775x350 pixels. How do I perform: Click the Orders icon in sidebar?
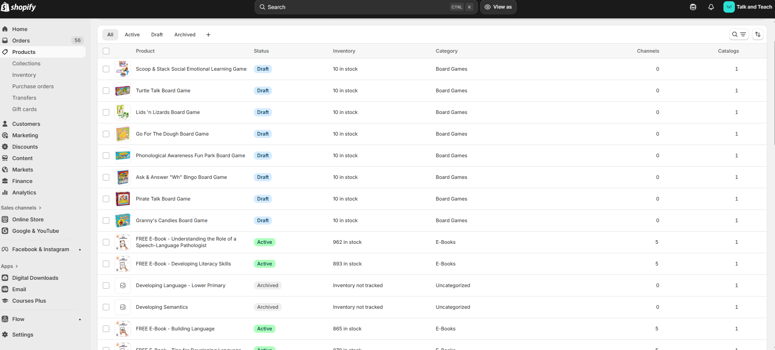tap(5, 40)
